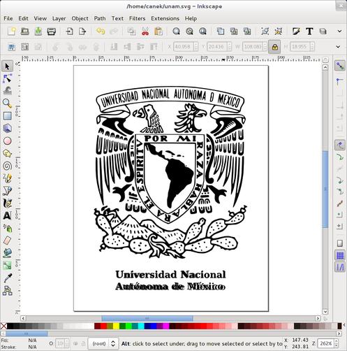Click the zoom percentage field showing 262%
Viewport: 347px width, 351px height.
coord(325,343)
